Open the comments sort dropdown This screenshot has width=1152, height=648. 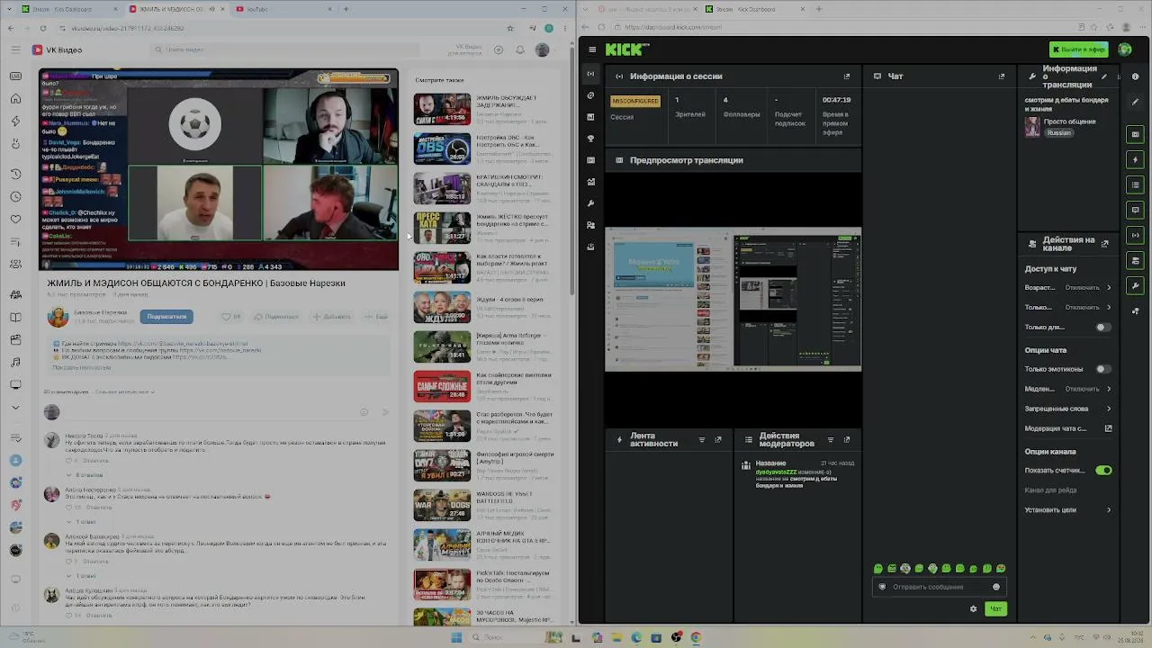pyautogui.click(x=125, y=392)
